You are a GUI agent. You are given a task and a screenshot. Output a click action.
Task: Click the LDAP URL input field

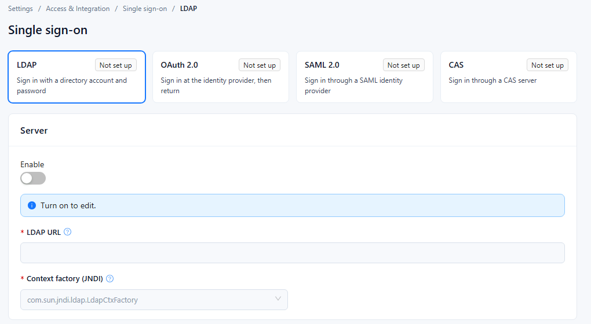click(293, 253)
